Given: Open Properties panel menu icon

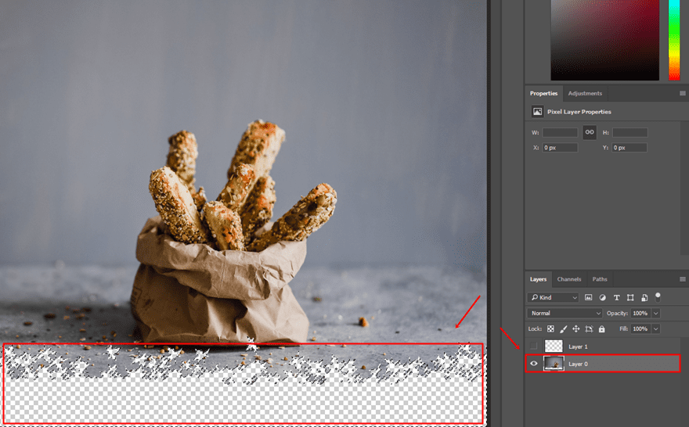Looking at the screenshot, I should tap(683, 93).
